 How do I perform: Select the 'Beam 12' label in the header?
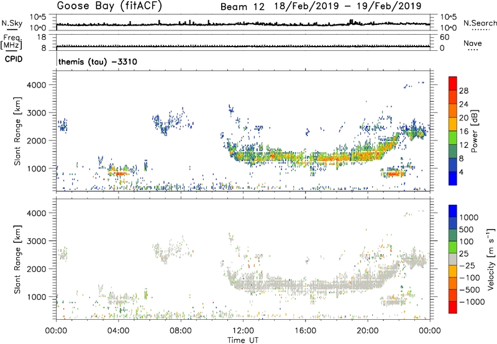242,7
